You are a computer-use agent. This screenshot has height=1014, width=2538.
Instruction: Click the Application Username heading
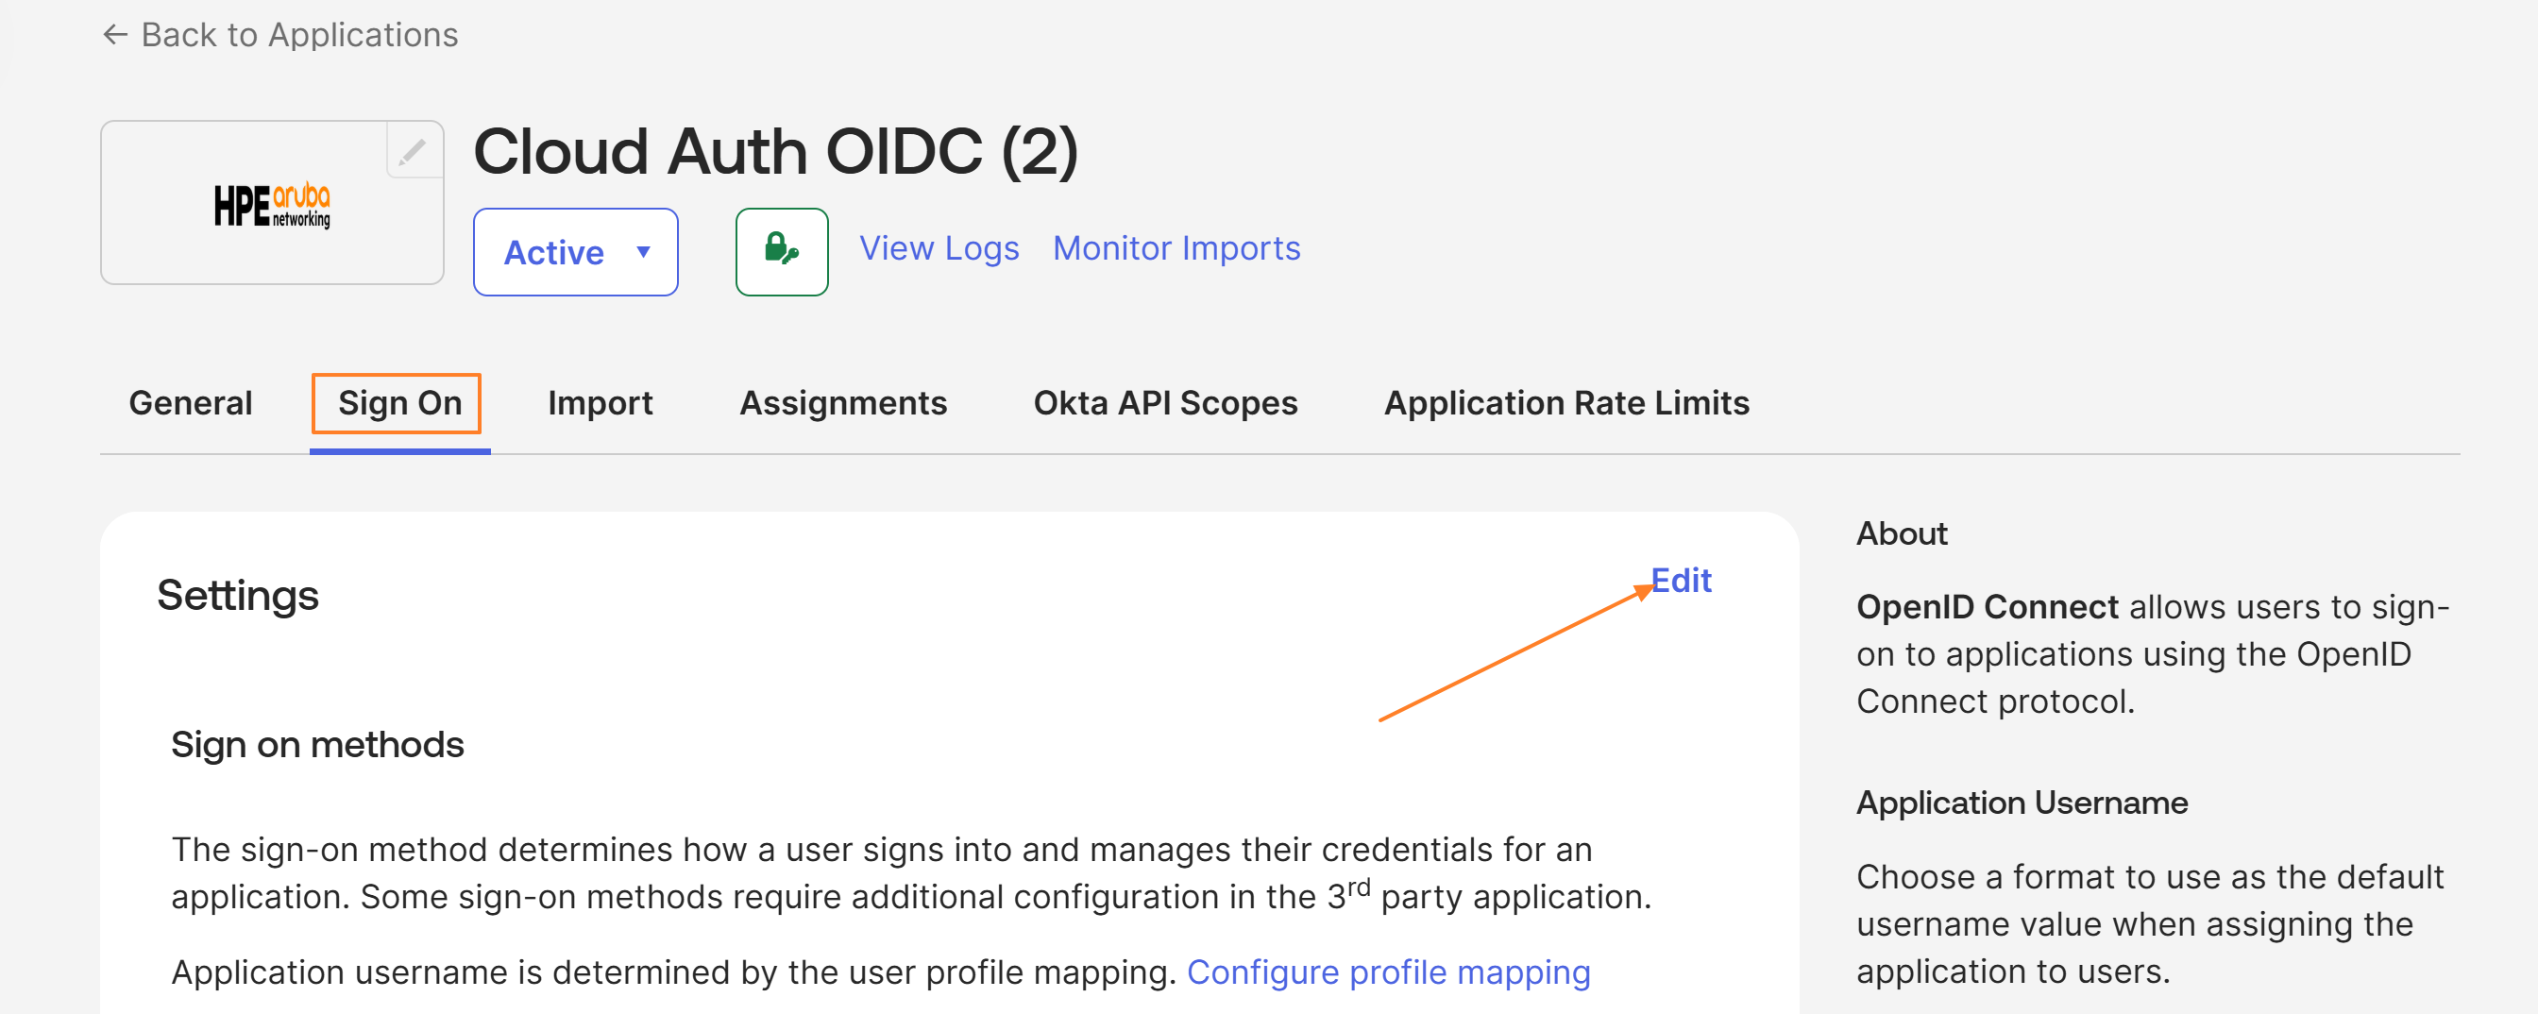[2022, 803]
